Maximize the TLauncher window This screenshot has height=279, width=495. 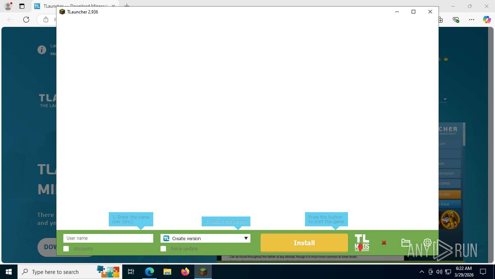click(413, 12)
